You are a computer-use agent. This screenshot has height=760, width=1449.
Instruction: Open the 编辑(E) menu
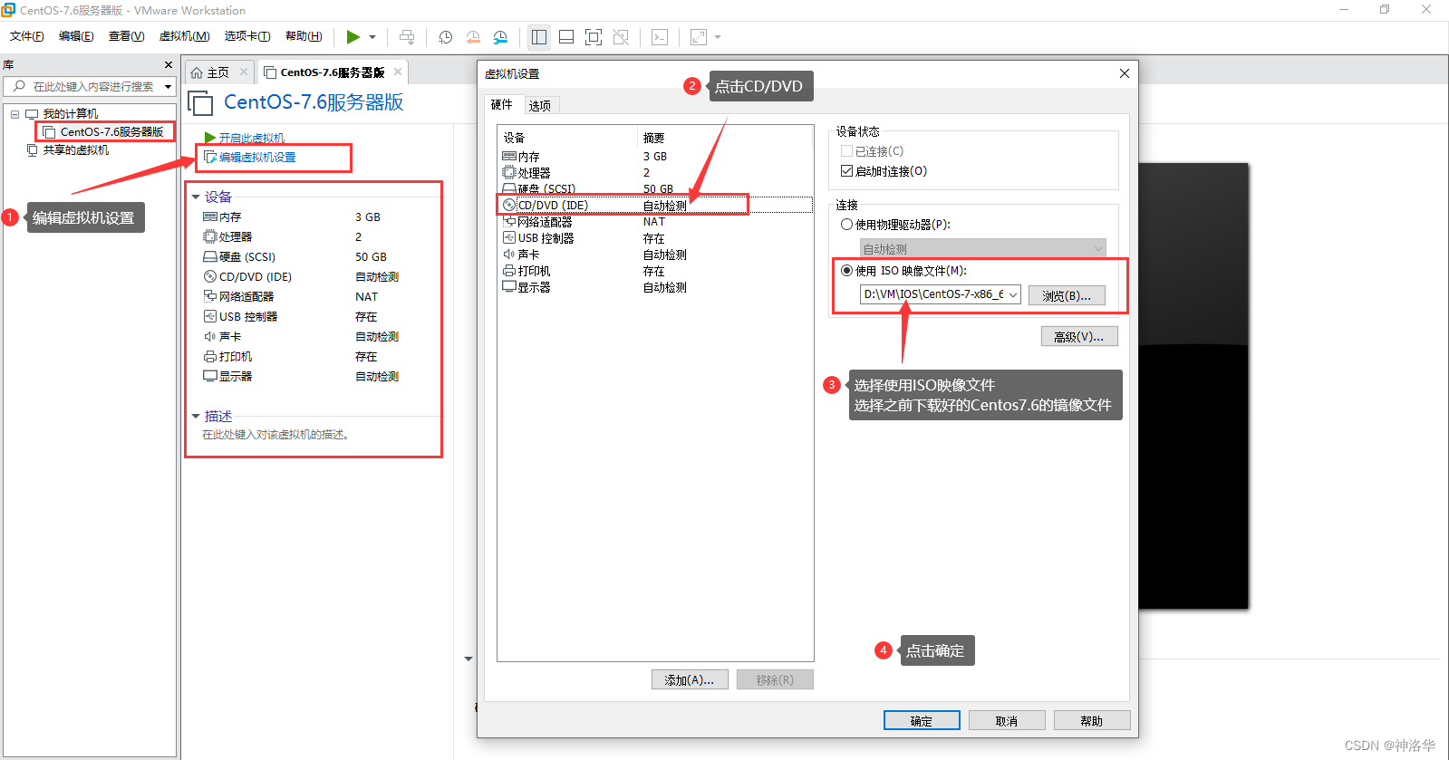[x=76, y=36]
